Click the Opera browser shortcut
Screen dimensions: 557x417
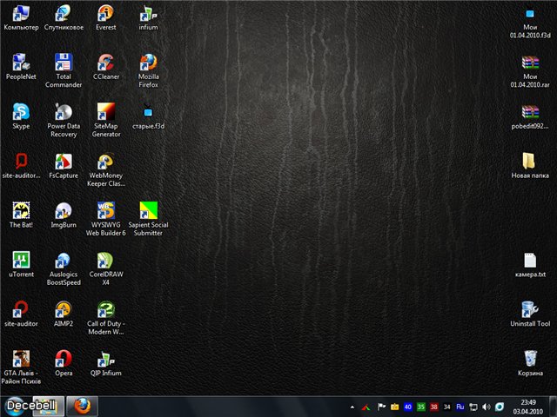64,364
